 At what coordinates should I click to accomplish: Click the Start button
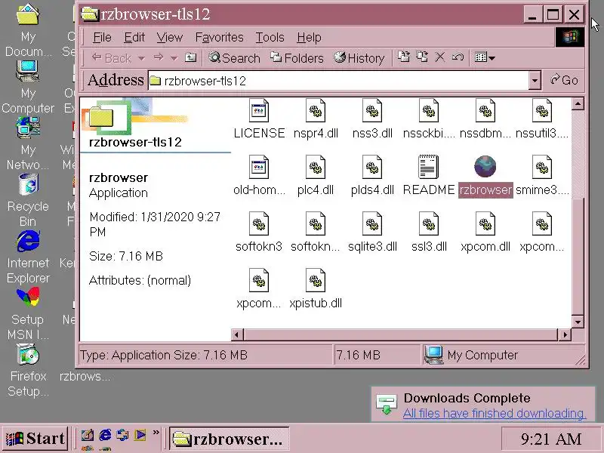point(35,439)
